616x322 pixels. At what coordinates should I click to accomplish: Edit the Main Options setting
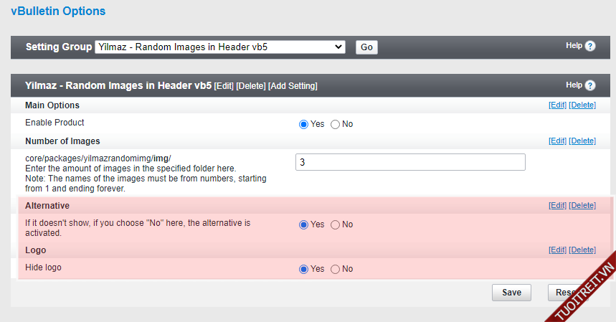[x=557, y=105]
